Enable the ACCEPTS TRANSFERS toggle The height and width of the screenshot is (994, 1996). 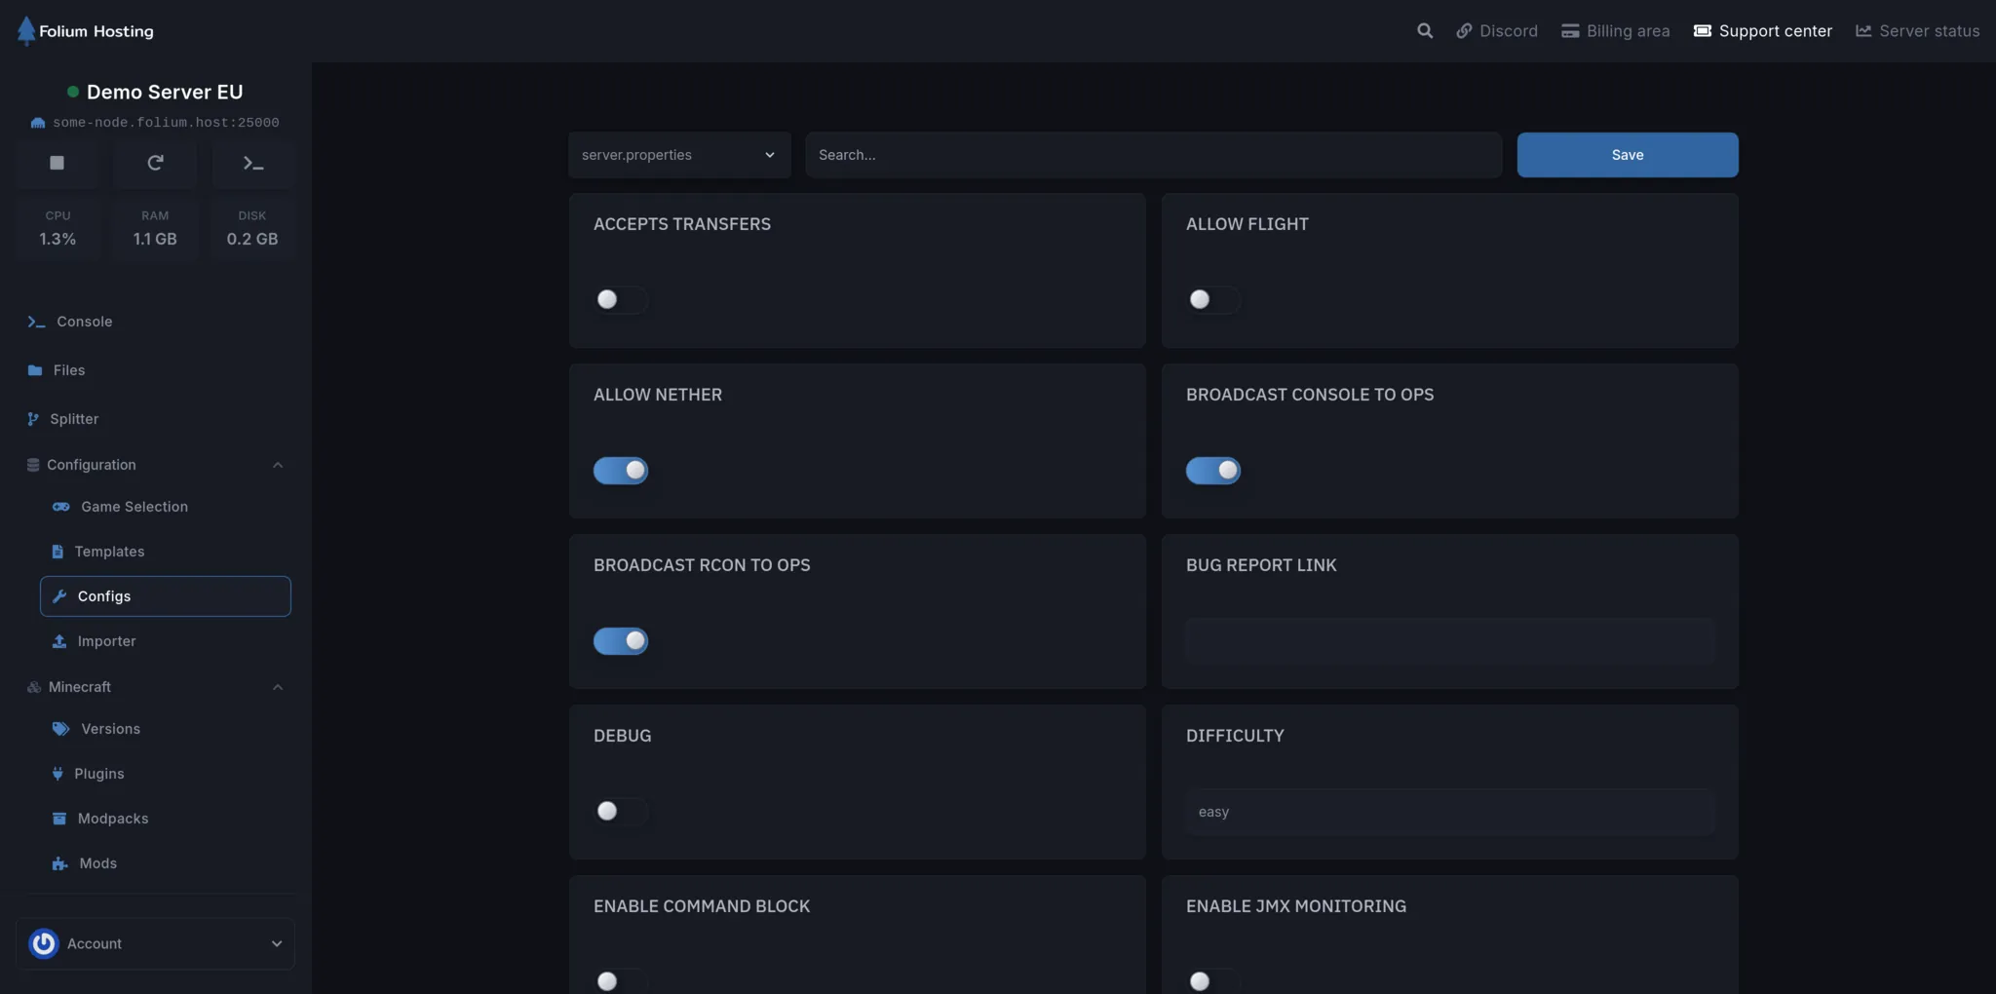coord(621,300)
